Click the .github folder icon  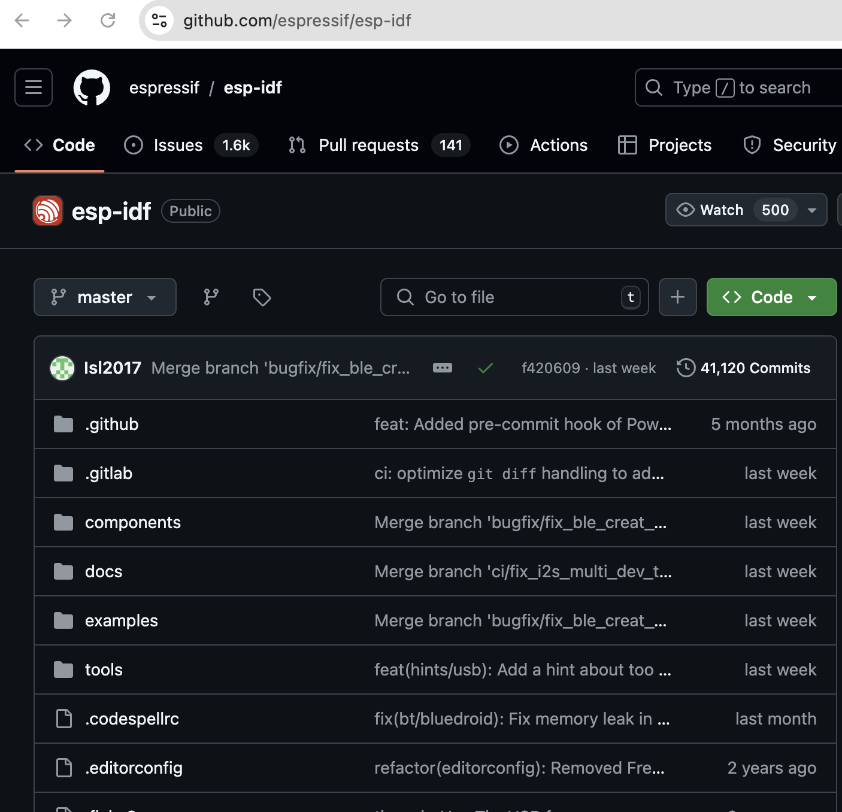coord(63,424)
